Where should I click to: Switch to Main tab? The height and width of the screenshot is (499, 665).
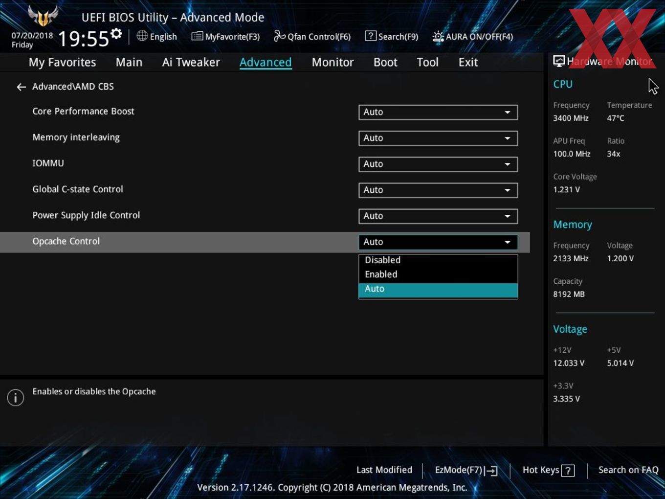coord(129,62)
